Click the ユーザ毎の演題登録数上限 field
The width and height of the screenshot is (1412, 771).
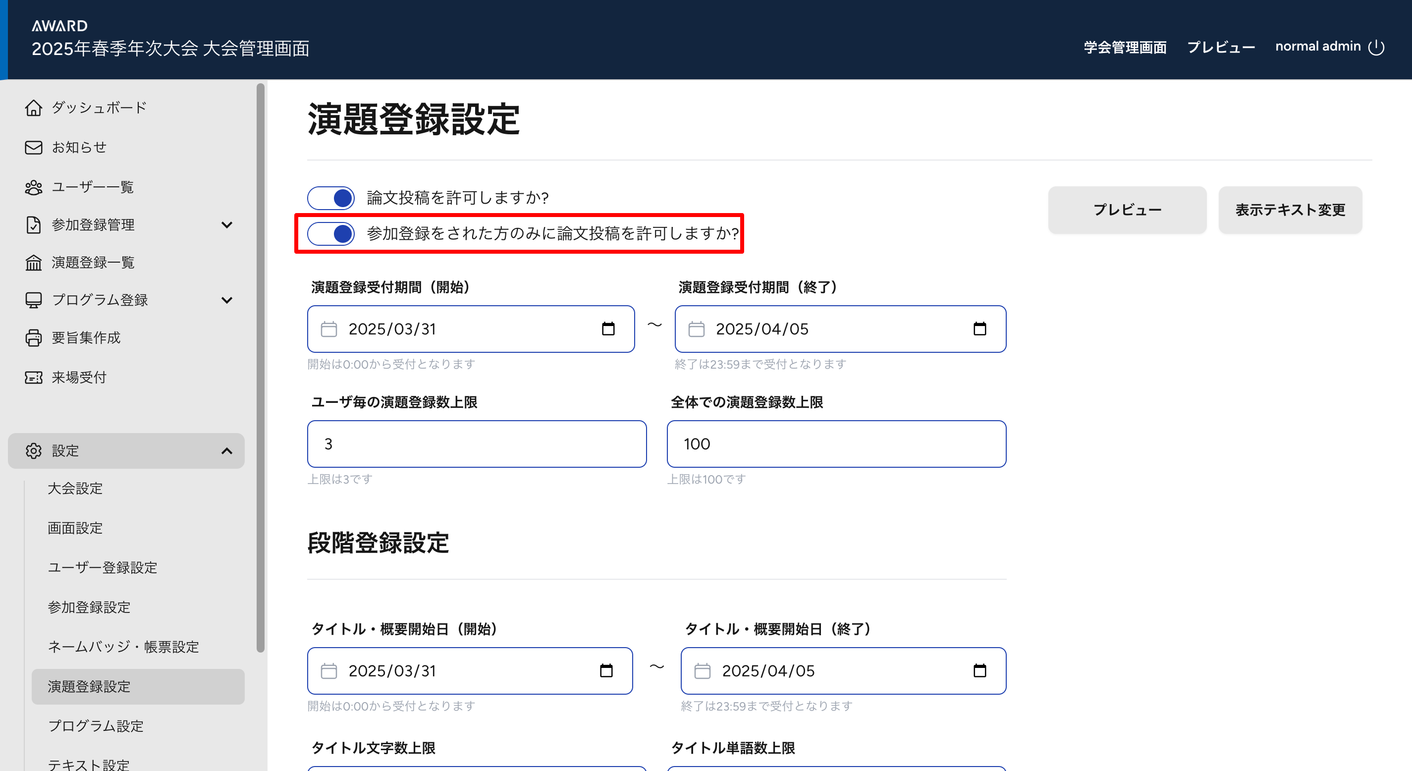click(x=476, y=444)
